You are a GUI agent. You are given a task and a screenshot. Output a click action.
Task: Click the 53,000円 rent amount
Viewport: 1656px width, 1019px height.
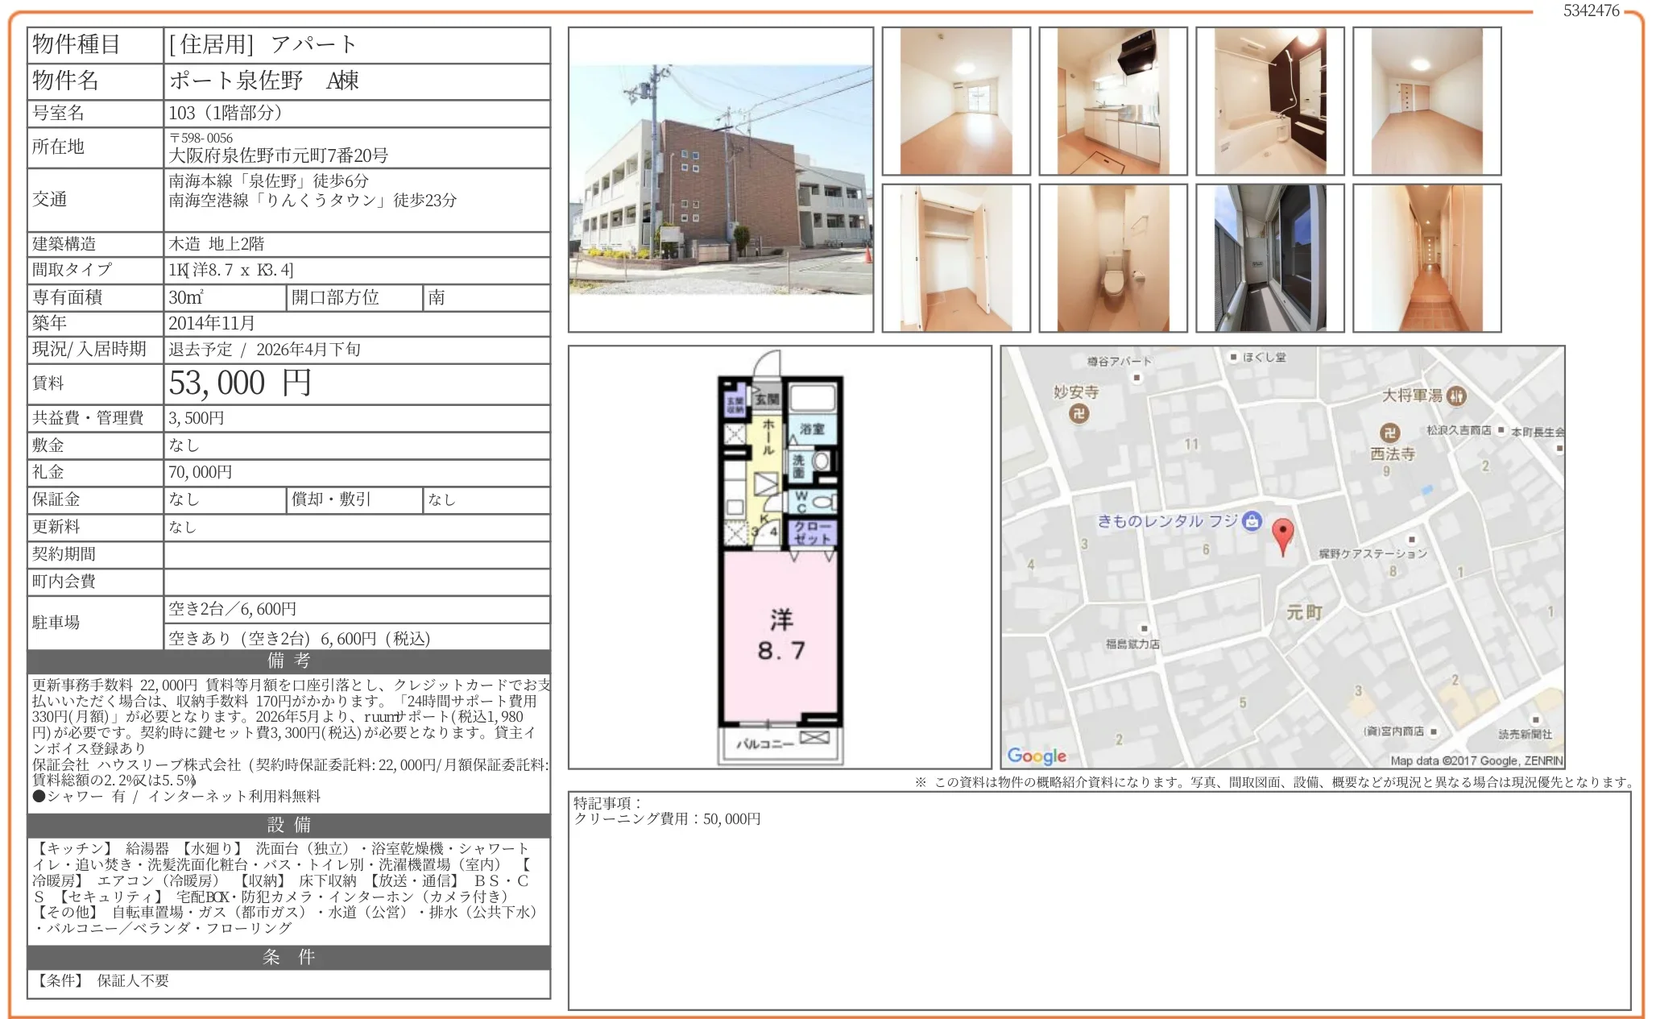239,383
